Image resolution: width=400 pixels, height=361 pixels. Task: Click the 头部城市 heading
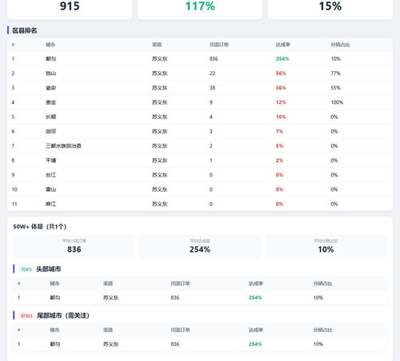pyautogui.click(x=49, y=269)
